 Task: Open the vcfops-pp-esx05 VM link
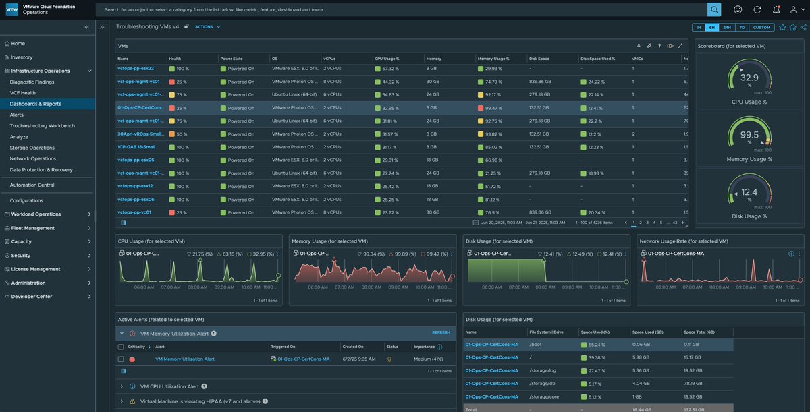tap(136, 160)
